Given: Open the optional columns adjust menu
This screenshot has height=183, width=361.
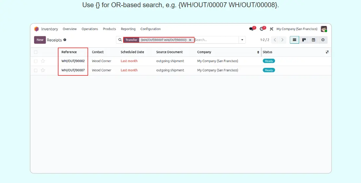Looking at the screenshot, I should click(x=327, y=52).
